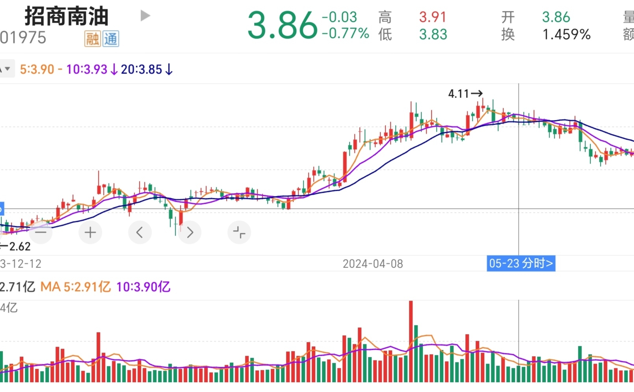
Task: Tap the 融 margin trading badge
Action: [93, 39]
